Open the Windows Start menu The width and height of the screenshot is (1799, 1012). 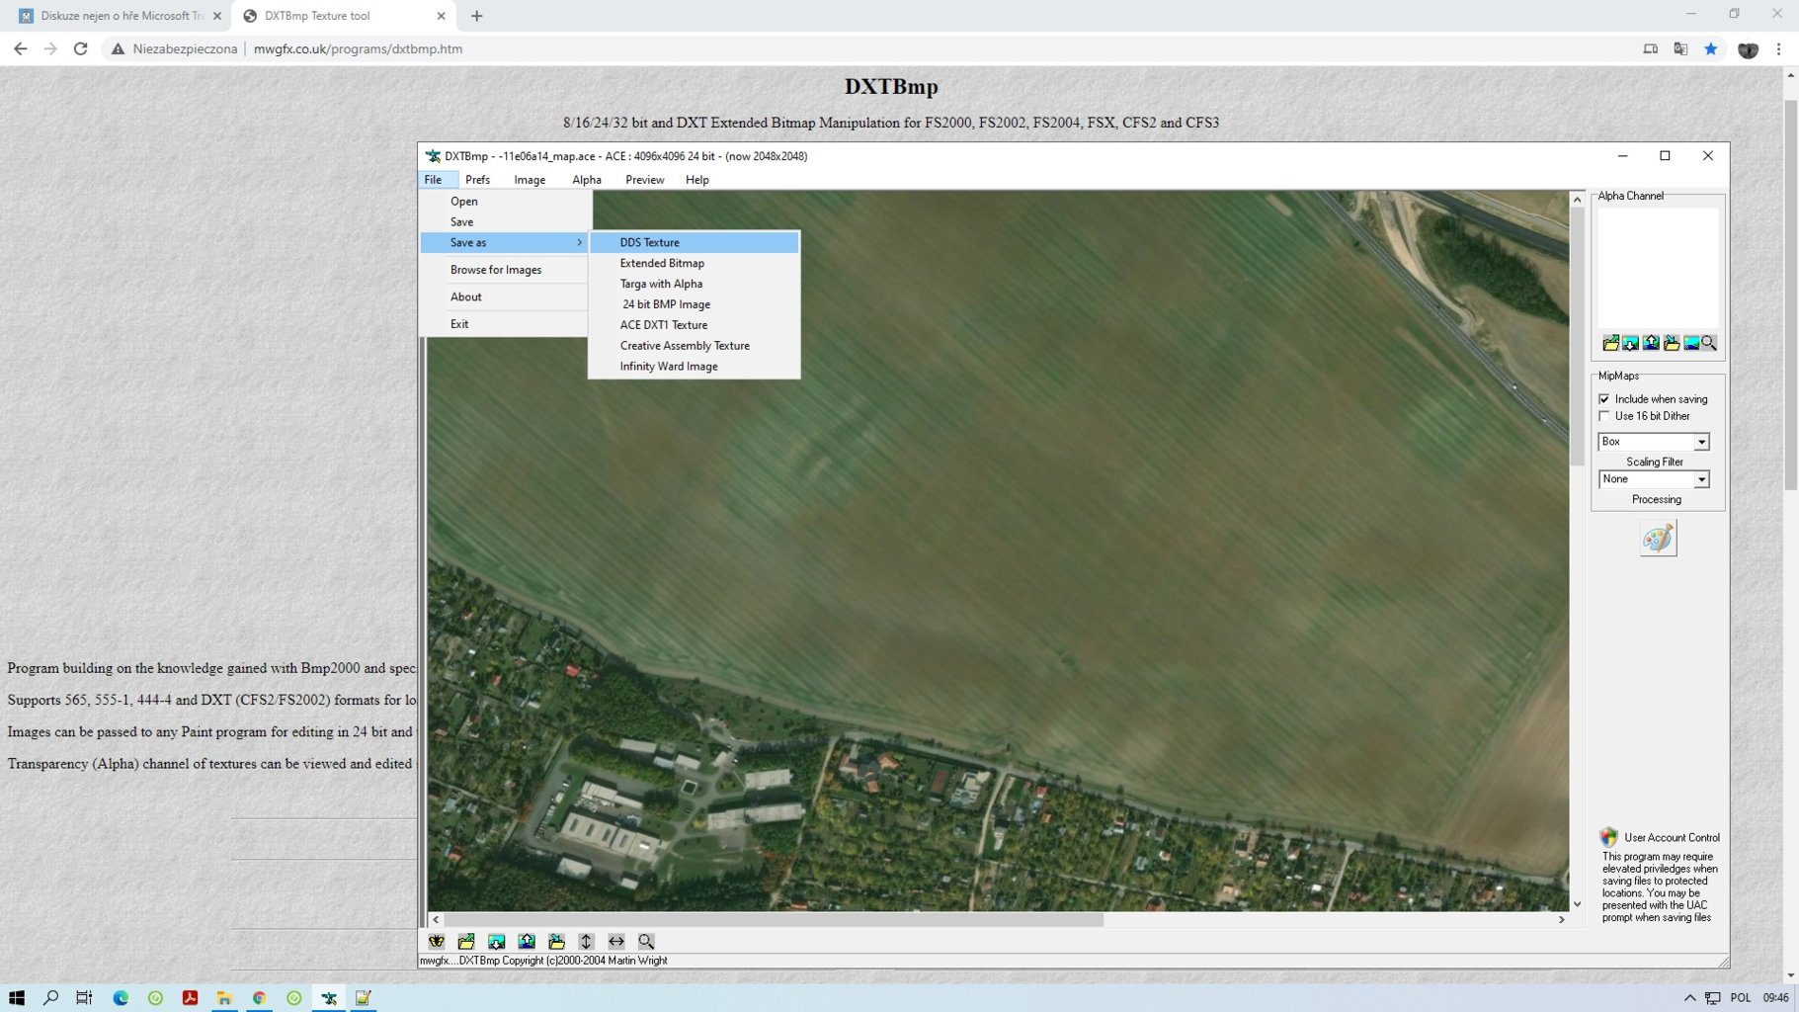[x=17, y=998]
